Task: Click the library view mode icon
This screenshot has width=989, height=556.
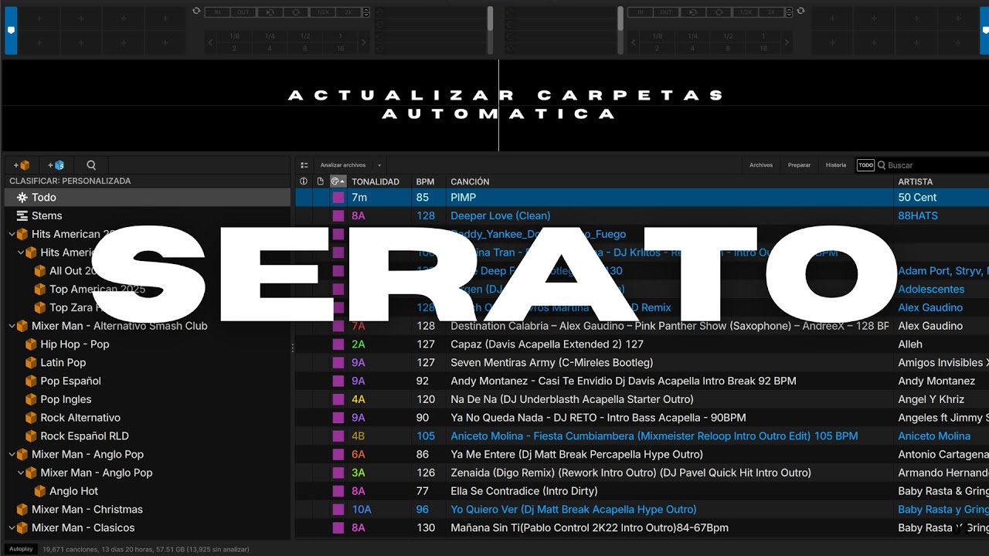Action: point(304,165)
